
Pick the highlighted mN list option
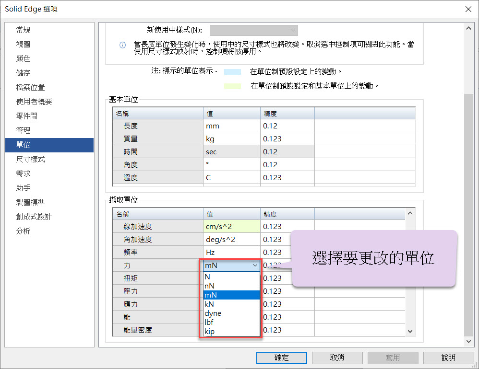point(231,295)
